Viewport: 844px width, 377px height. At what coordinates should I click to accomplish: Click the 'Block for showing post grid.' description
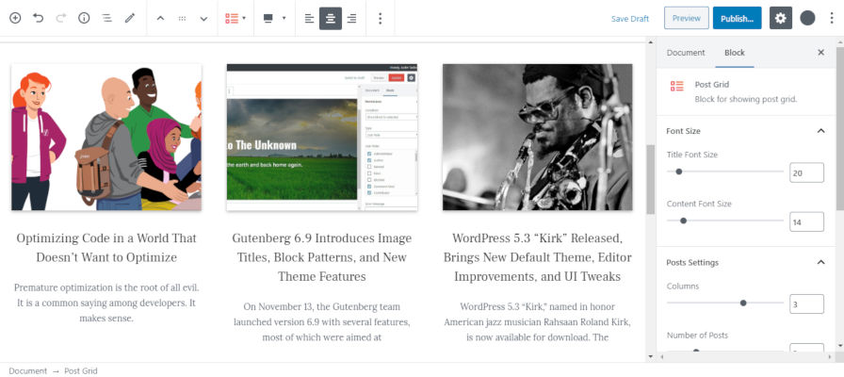pyautogui.click(x=745, y=99)
